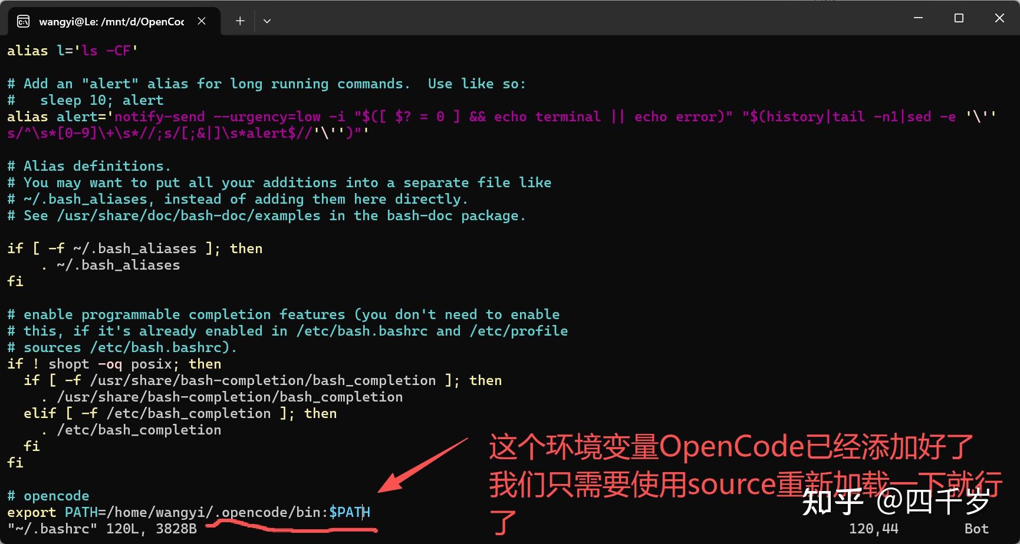Click the "# opencode" comment line
This screenshot has height=544, width=1020.
coord(48,496)
